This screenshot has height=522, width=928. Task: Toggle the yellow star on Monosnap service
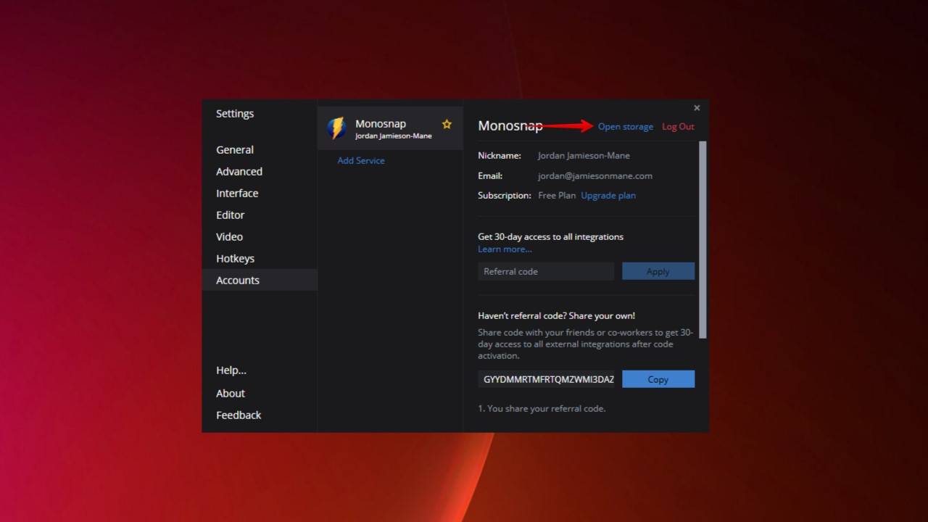coord(447,124)
